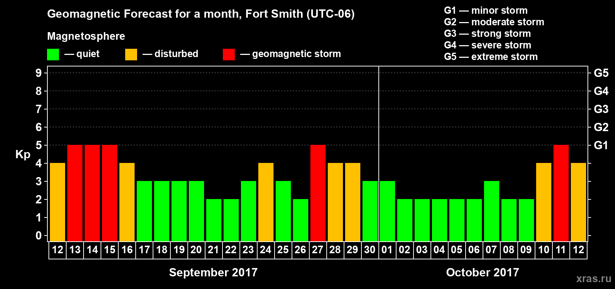
Task: Click the red storm bar for September 27
Action: (x=318, y=193)
